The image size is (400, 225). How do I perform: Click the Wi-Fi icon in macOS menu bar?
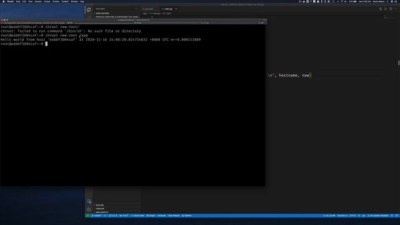point(342,1)
